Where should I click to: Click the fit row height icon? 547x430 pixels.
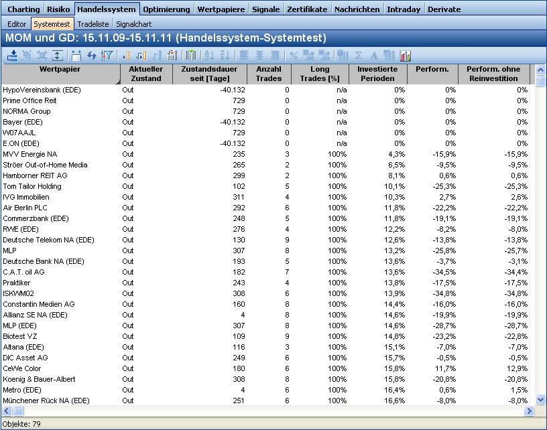click(58, 56)
